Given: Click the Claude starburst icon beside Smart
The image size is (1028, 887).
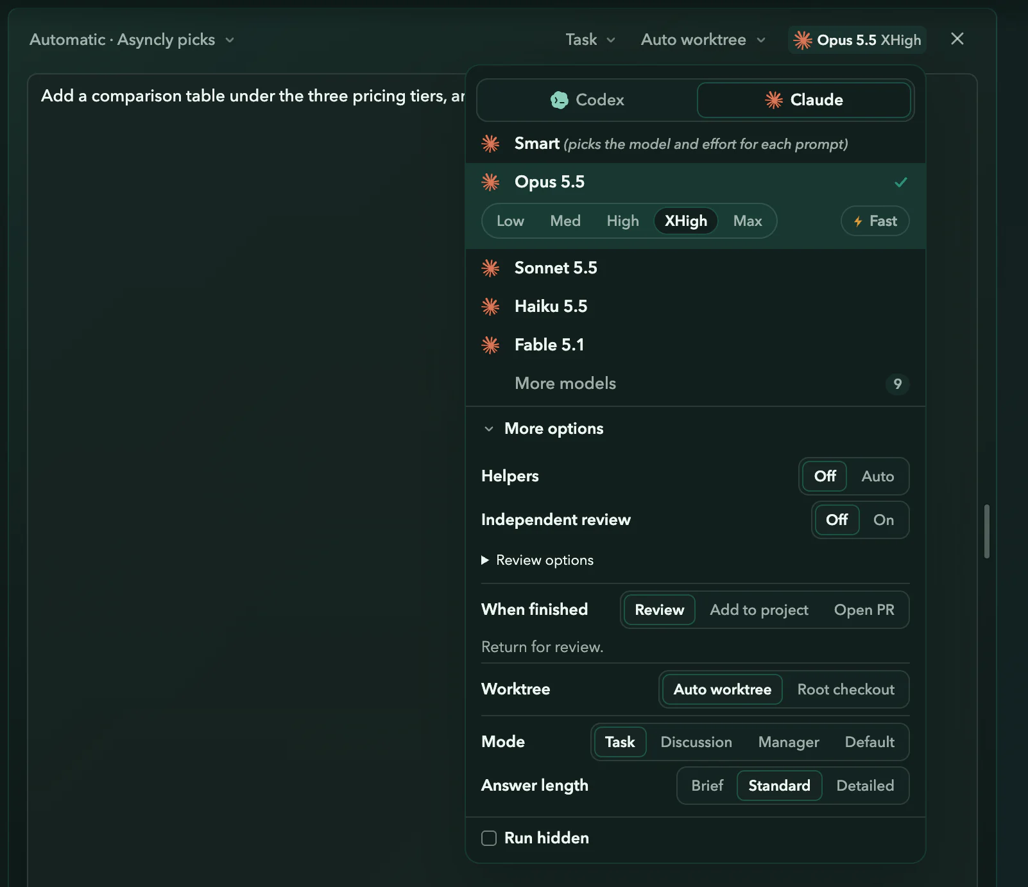Looking at the screenshot, I should point(490,144).
